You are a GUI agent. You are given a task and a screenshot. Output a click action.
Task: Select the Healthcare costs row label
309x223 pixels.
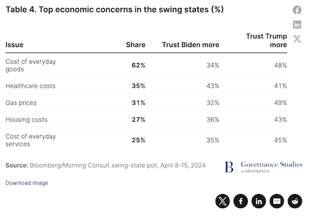pos(30,86)
